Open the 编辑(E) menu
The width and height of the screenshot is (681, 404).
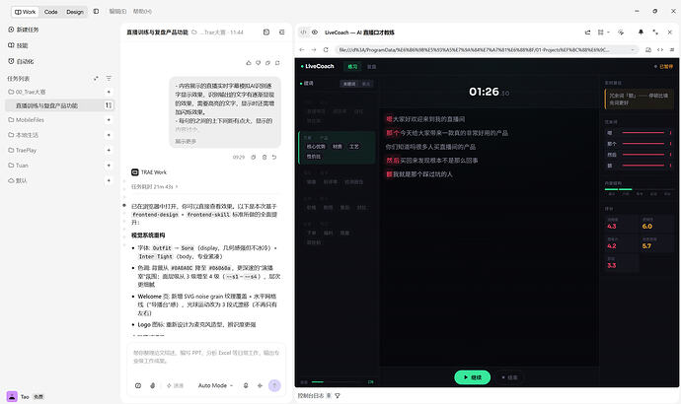(117, 12)
